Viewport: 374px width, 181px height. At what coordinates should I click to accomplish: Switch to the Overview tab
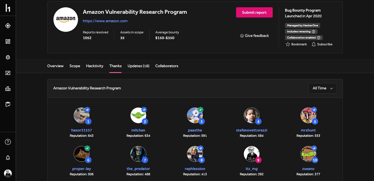coord(55,66)
